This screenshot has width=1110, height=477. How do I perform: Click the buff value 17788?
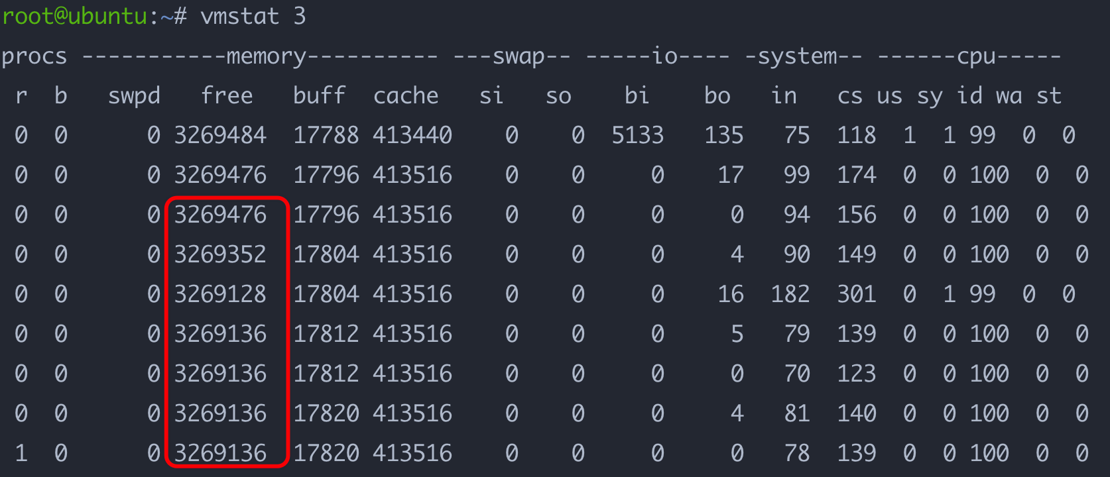[x=326, y=136]
